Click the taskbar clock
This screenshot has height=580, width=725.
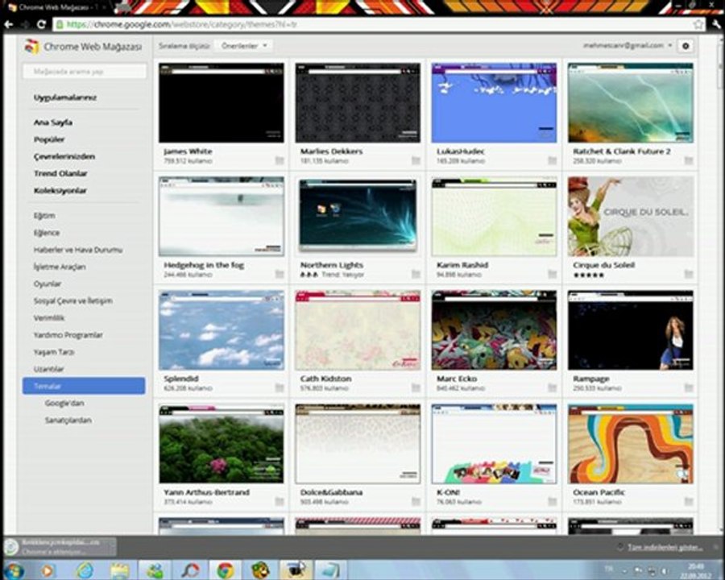696,570
